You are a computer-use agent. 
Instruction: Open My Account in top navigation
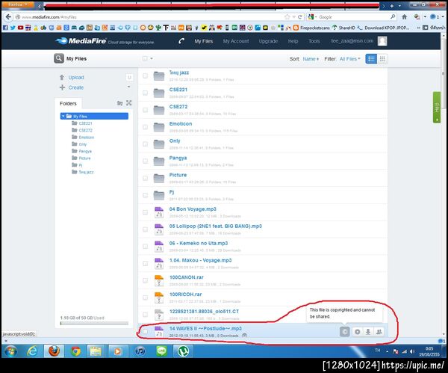point(236,41)
